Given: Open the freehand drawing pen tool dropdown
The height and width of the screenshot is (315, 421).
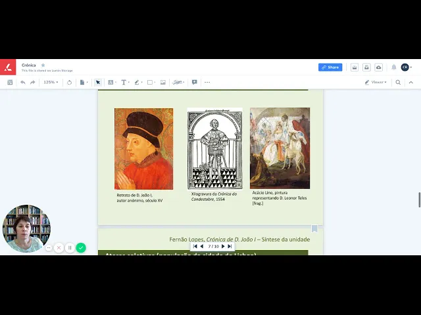Looking at the screenshot, I should (x=138, y=82).
